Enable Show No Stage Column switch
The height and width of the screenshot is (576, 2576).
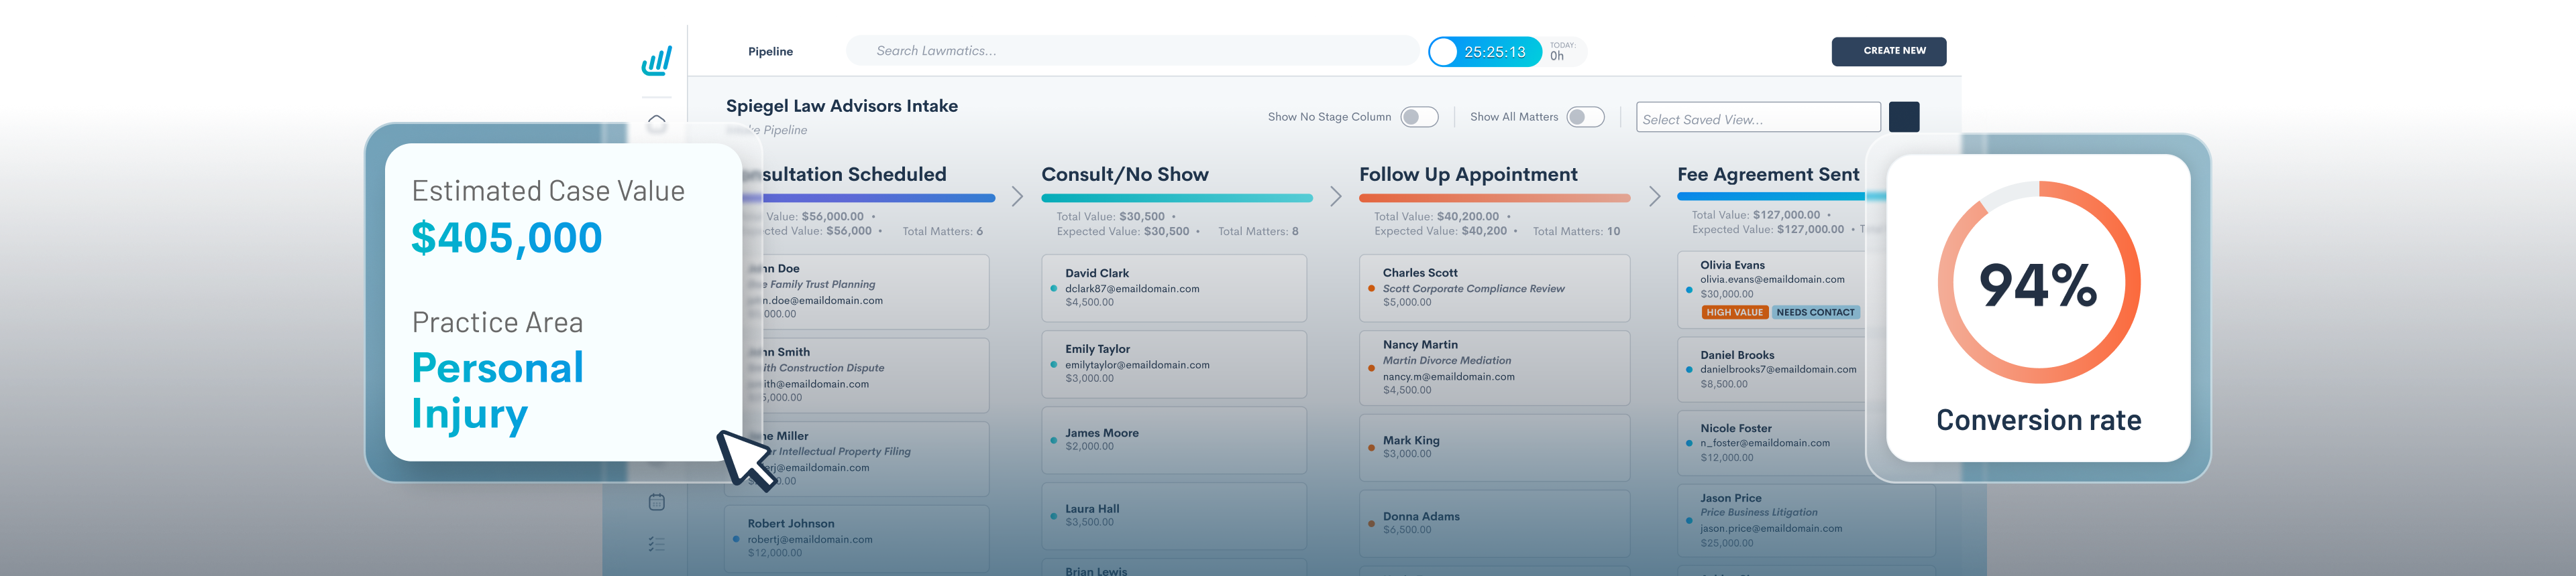pos(1419,117)
